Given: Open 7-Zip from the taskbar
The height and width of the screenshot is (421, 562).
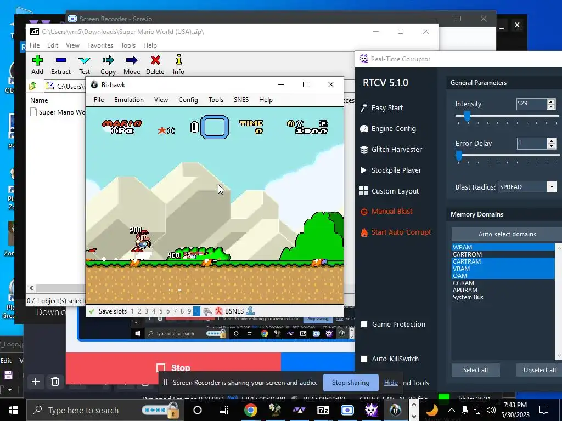Looking at the screenshot, I should coord(323,410).
